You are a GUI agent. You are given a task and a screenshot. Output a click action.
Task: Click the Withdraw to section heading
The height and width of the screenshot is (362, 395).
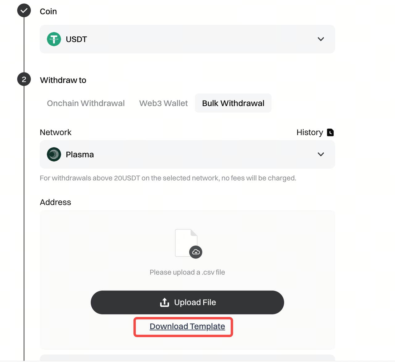coord(63,80)
